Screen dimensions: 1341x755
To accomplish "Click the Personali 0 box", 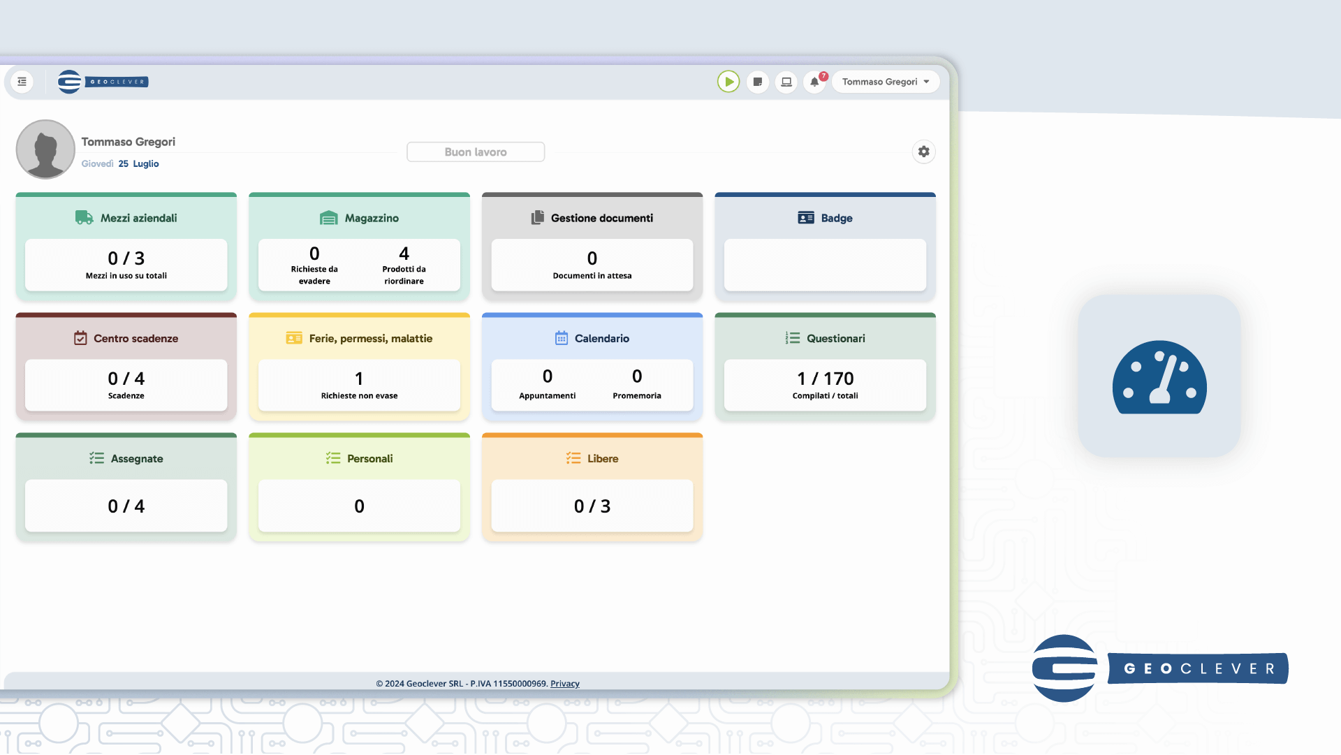I will click(359, 506).
